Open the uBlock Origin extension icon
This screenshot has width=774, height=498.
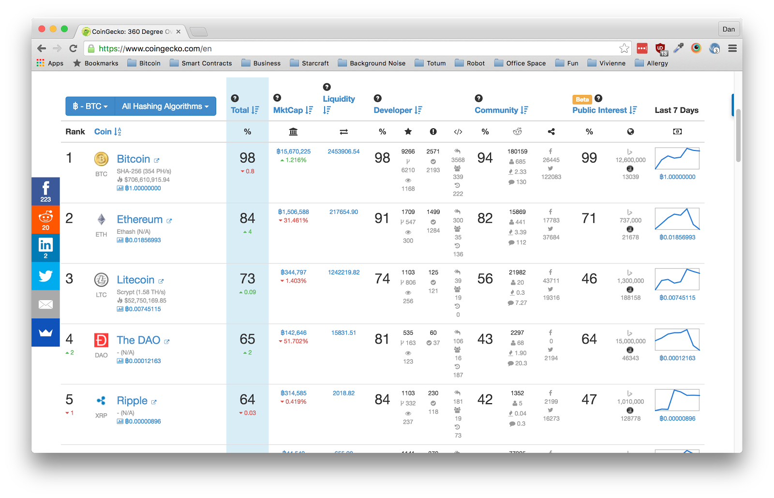660,48
